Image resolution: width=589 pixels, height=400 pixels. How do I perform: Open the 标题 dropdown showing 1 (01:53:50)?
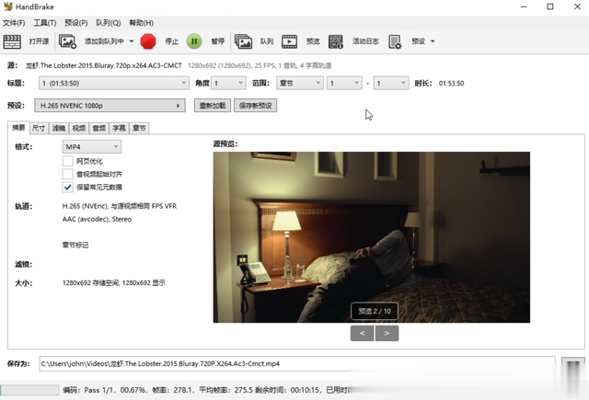coord(113,83)
